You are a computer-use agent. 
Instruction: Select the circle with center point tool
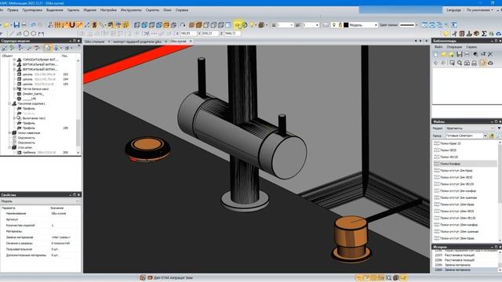click(x=34, y=34)
